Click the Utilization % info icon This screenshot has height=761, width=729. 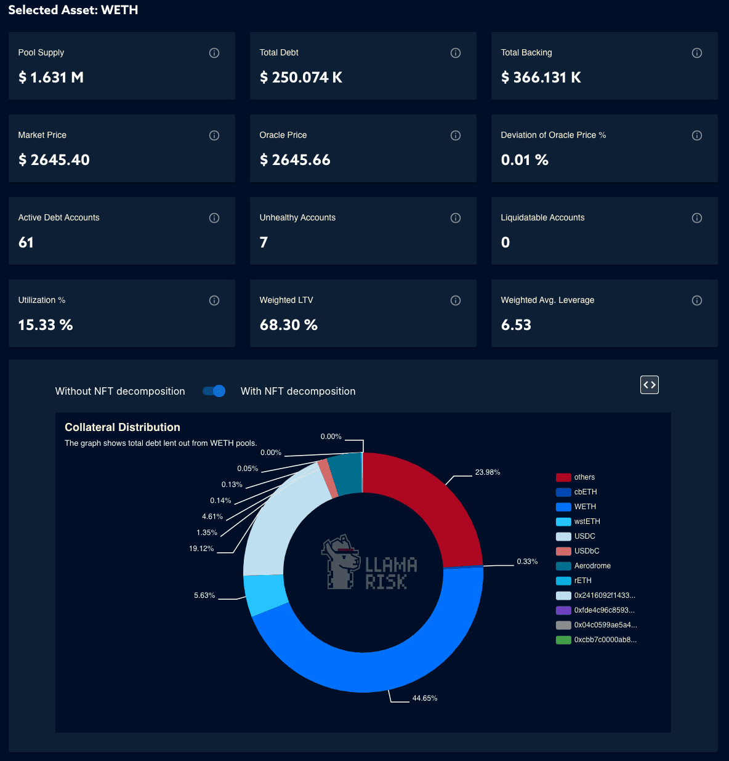tap(214, 300)
